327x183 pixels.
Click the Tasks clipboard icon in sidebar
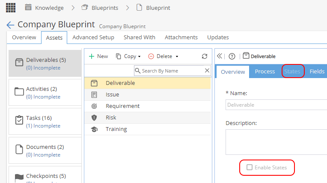[x=19, y=120]
